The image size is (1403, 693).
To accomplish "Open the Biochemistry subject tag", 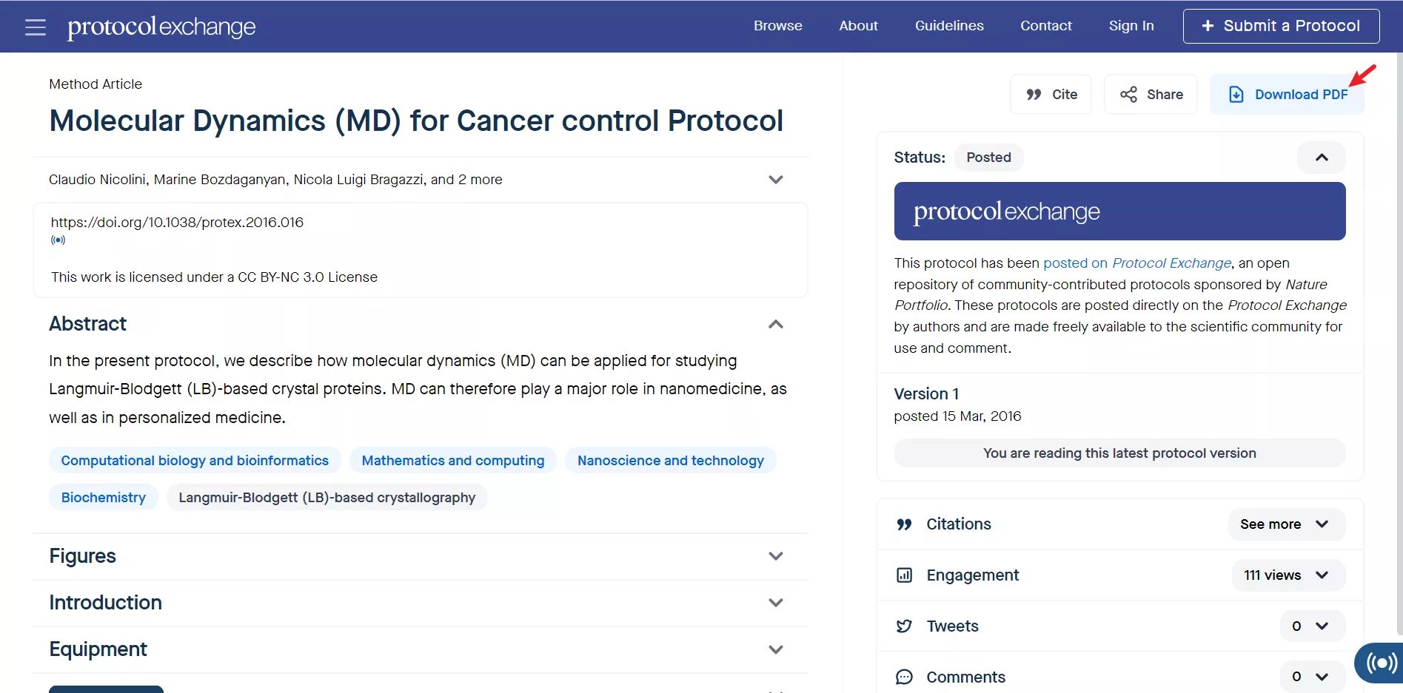I will click(x=104, y=498).
